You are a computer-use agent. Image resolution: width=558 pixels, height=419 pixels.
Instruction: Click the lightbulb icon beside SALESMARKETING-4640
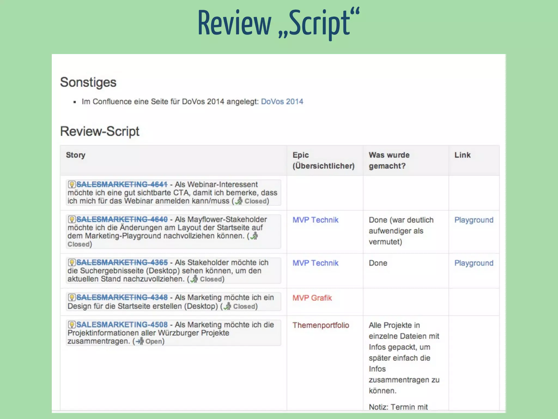(72, 219)
